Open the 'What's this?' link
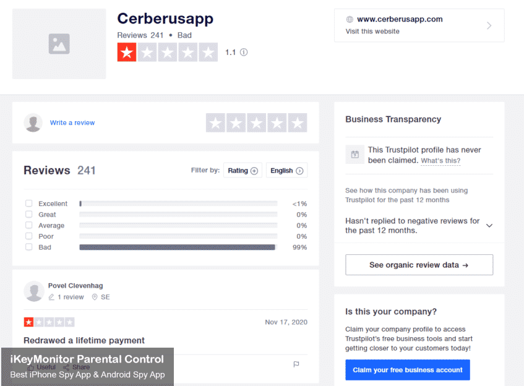Screen dimensions: 524x386 coord(440,160)
